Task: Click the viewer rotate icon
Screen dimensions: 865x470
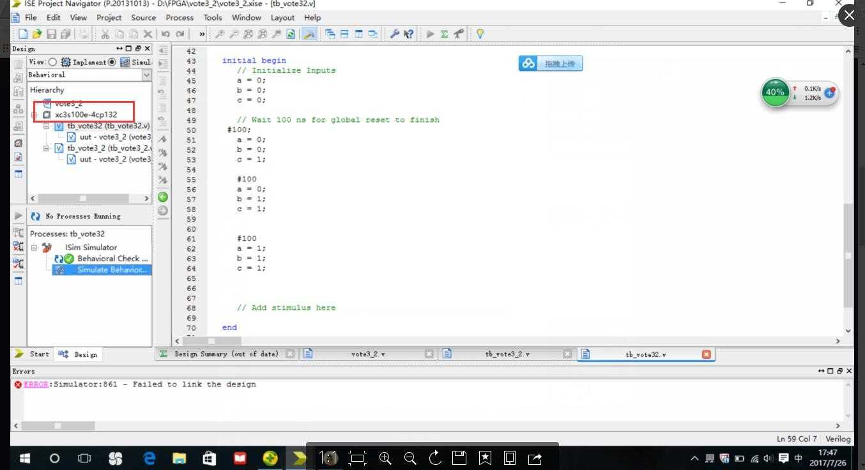Action: coord(435,457)
